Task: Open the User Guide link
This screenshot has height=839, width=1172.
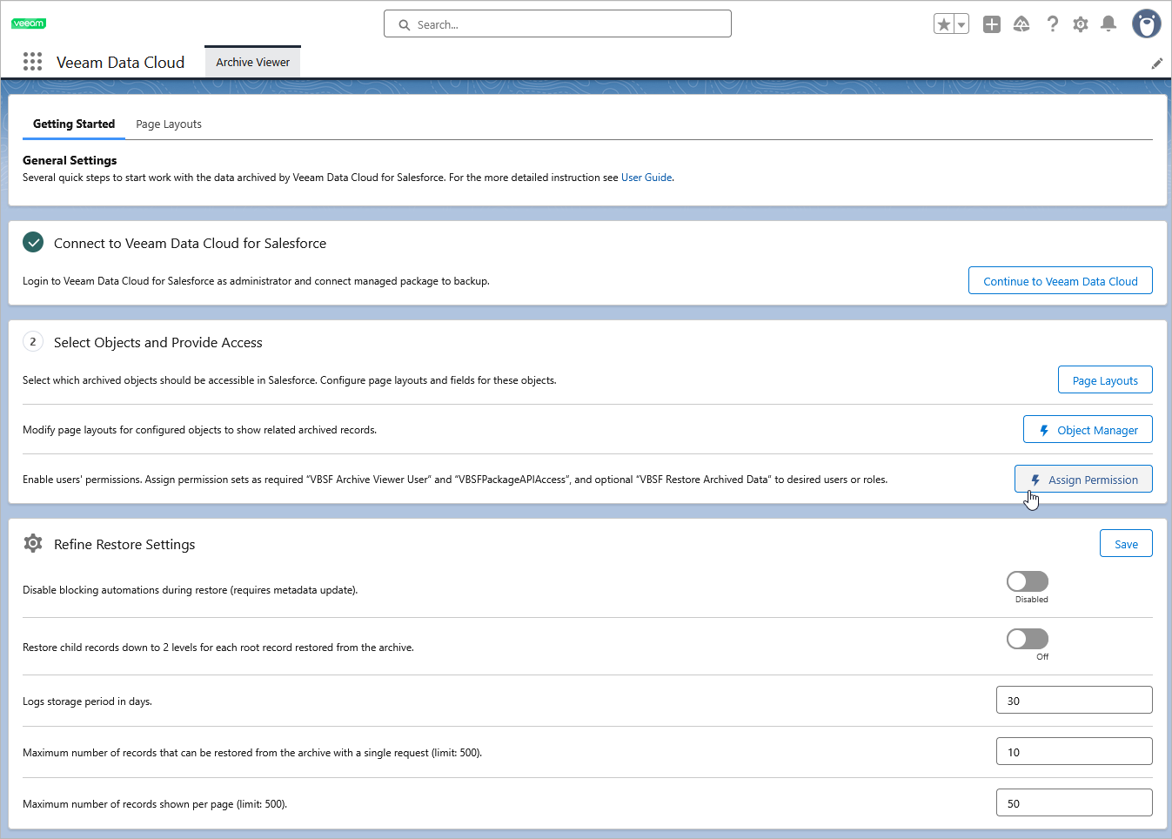Action: 646,178
